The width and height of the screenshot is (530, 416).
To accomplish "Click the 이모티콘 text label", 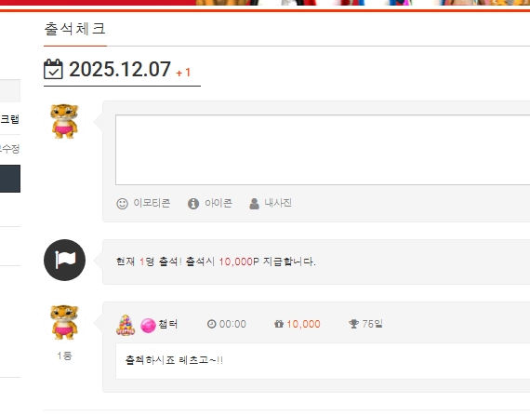I will (152, 203).
